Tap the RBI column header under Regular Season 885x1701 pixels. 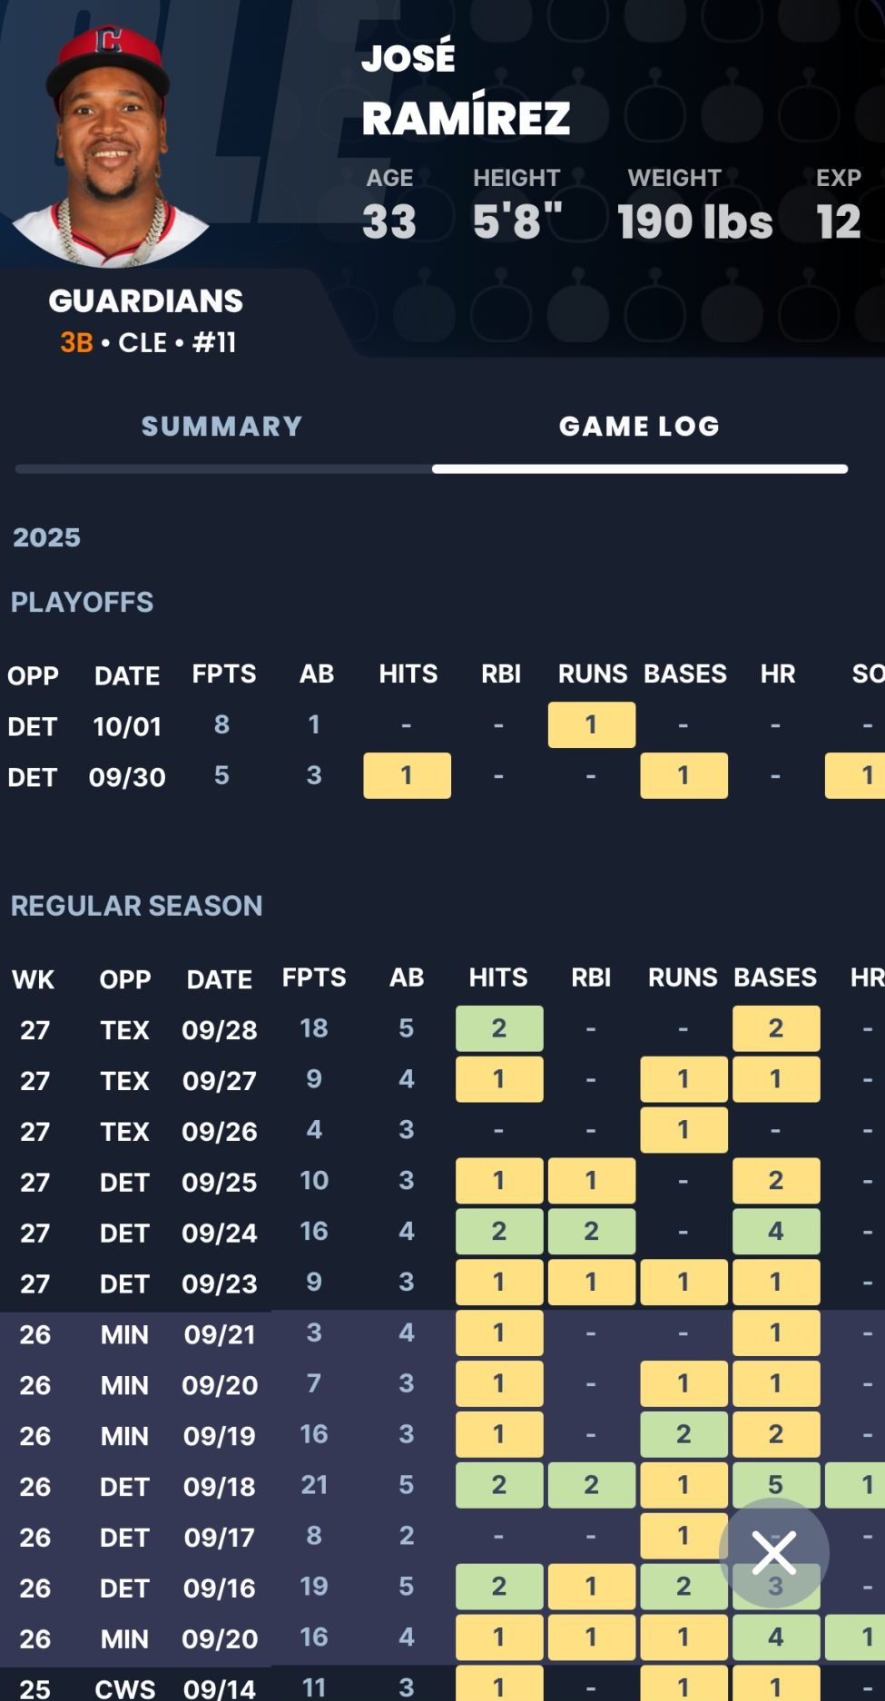coord(590,978)
